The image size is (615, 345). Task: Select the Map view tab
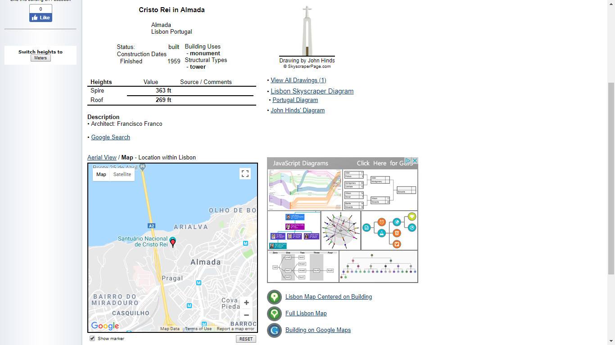click(101, 174)
